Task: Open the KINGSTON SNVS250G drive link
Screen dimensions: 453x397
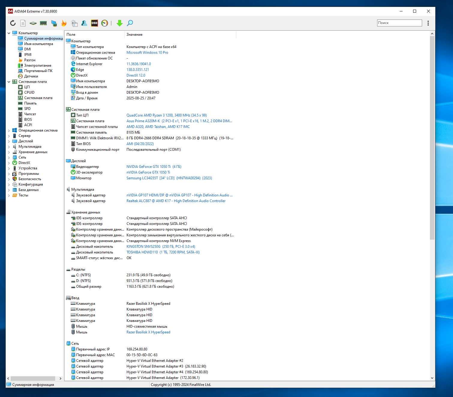Action: coord(161,247)
